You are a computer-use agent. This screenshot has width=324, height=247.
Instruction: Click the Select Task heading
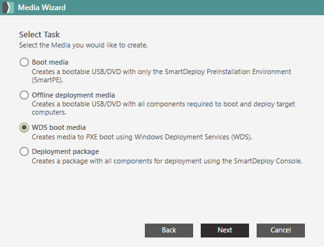coord(39,35)
